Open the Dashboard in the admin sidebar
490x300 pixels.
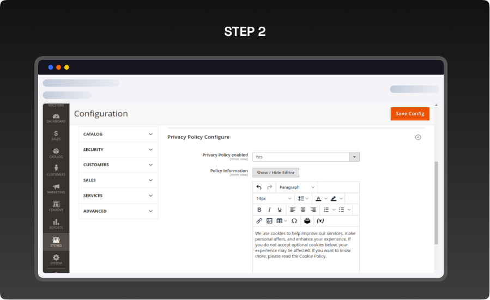pos(56,117)
